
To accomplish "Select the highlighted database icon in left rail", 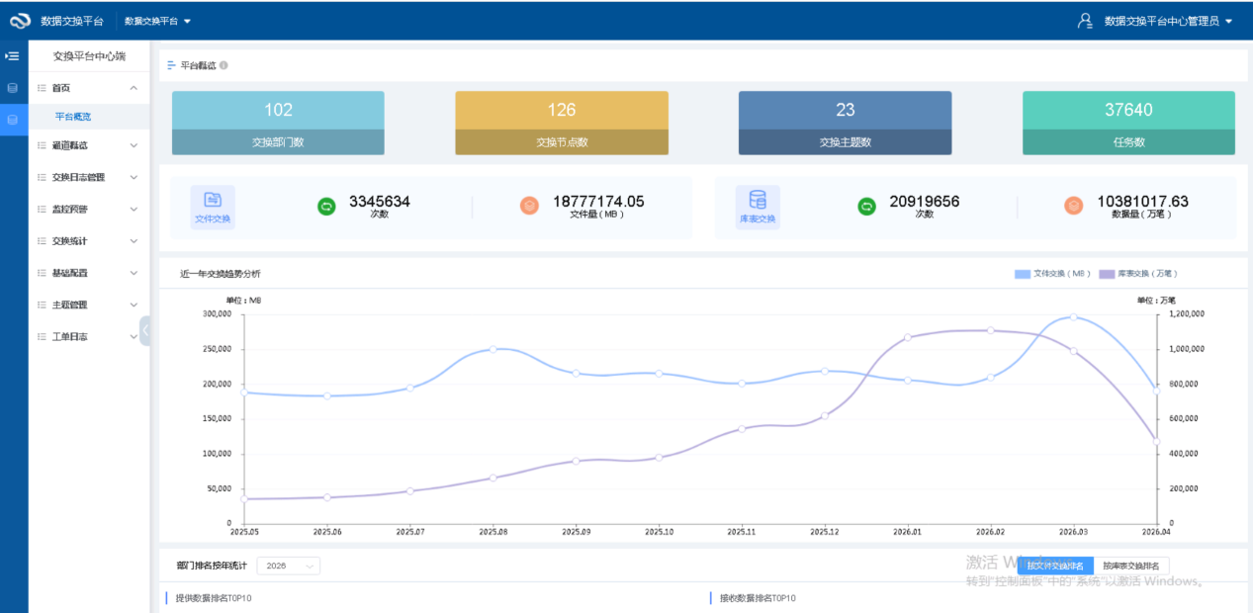I will point(13,120).
